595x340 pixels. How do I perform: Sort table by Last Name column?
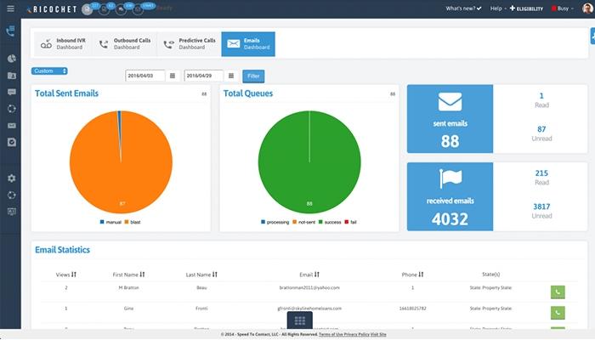[201, 275]
